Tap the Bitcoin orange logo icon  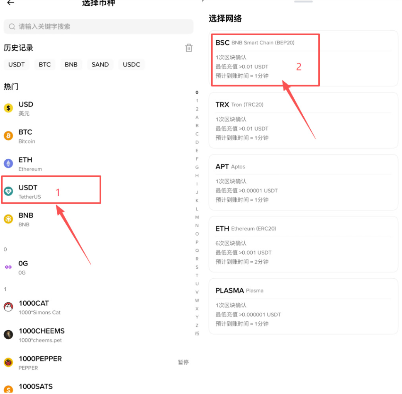8,136
